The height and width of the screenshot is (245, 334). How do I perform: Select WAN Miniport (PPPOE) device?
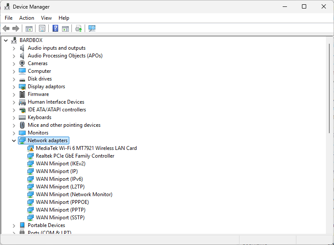pyautogui.click(x=62, y=202)
